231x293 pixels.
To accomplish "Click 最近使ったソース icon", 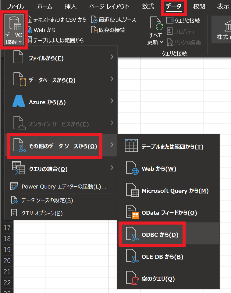I will pyautogui.click(x=94, y=20).
